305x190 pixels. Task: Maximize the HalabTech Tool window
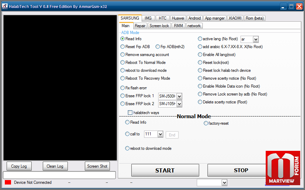coord(291,7)
